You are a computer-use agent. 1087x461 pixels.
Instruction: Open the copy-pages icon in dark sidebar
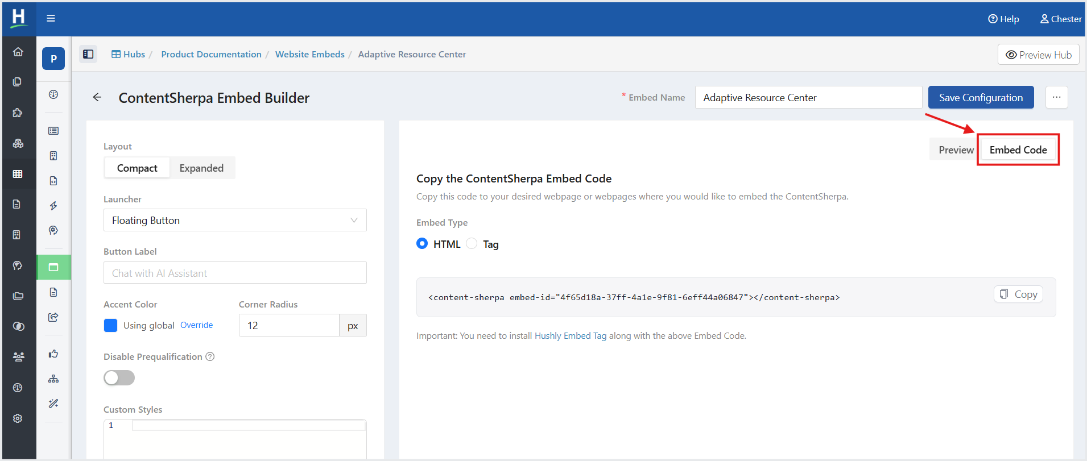pos(18,82)
